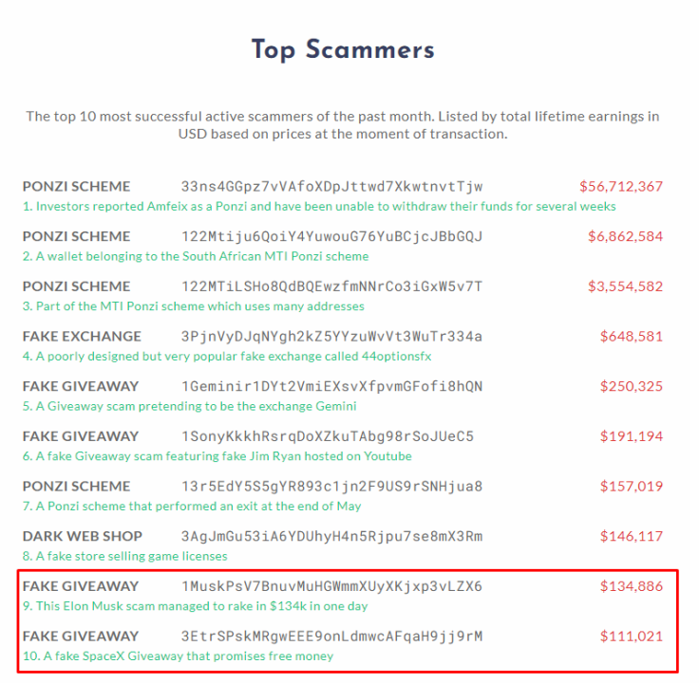The height and width of the screenshot is (683, 699).
Task: Open the Elon Musk scam $134k description
Action: (x=196, y=606)
